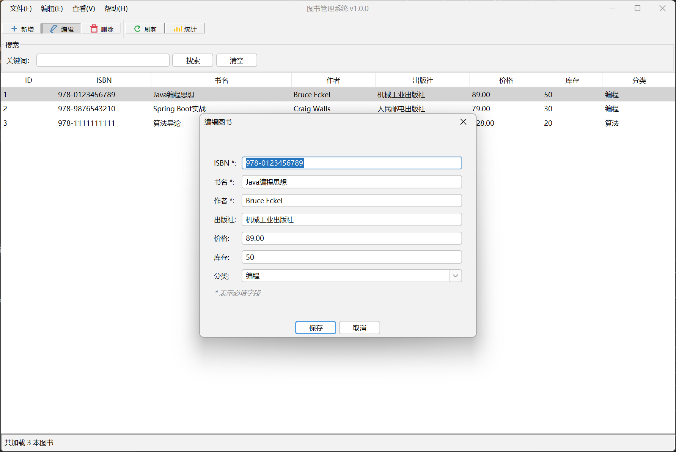
Task: Select table cell 978-0123456789
Action: pyautogui.click(x=86, y=95)
